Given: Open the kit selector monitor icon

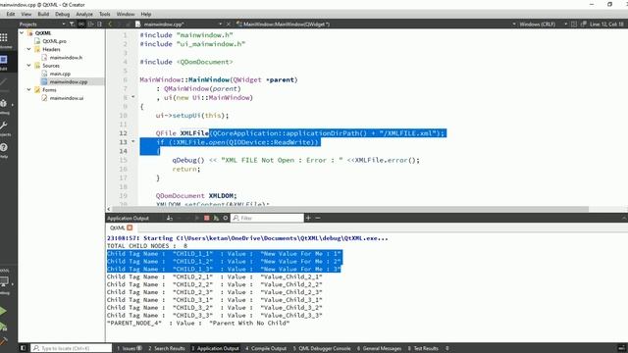Looking at the screenshot, I should point(4,281).
